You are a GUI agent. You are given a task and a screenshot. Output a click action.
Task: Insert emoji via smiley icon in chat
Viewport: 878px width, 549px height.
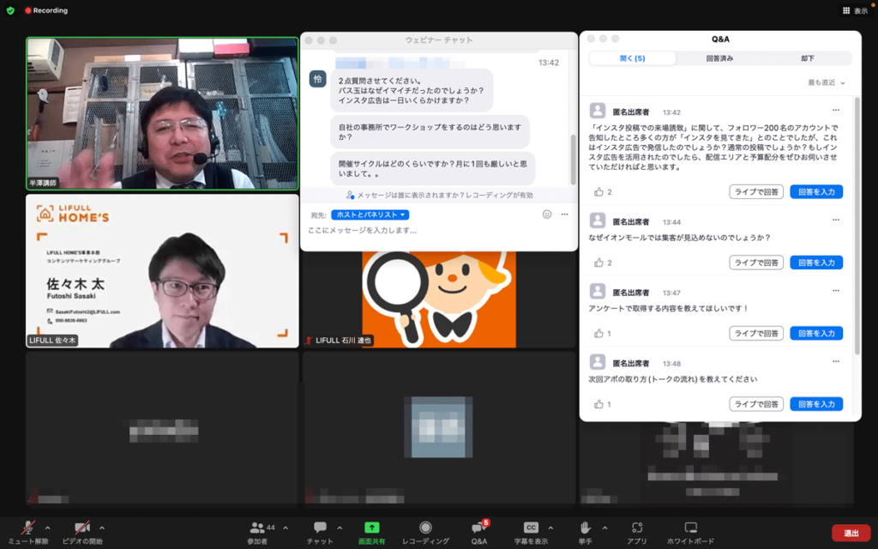tap(547, 214)
